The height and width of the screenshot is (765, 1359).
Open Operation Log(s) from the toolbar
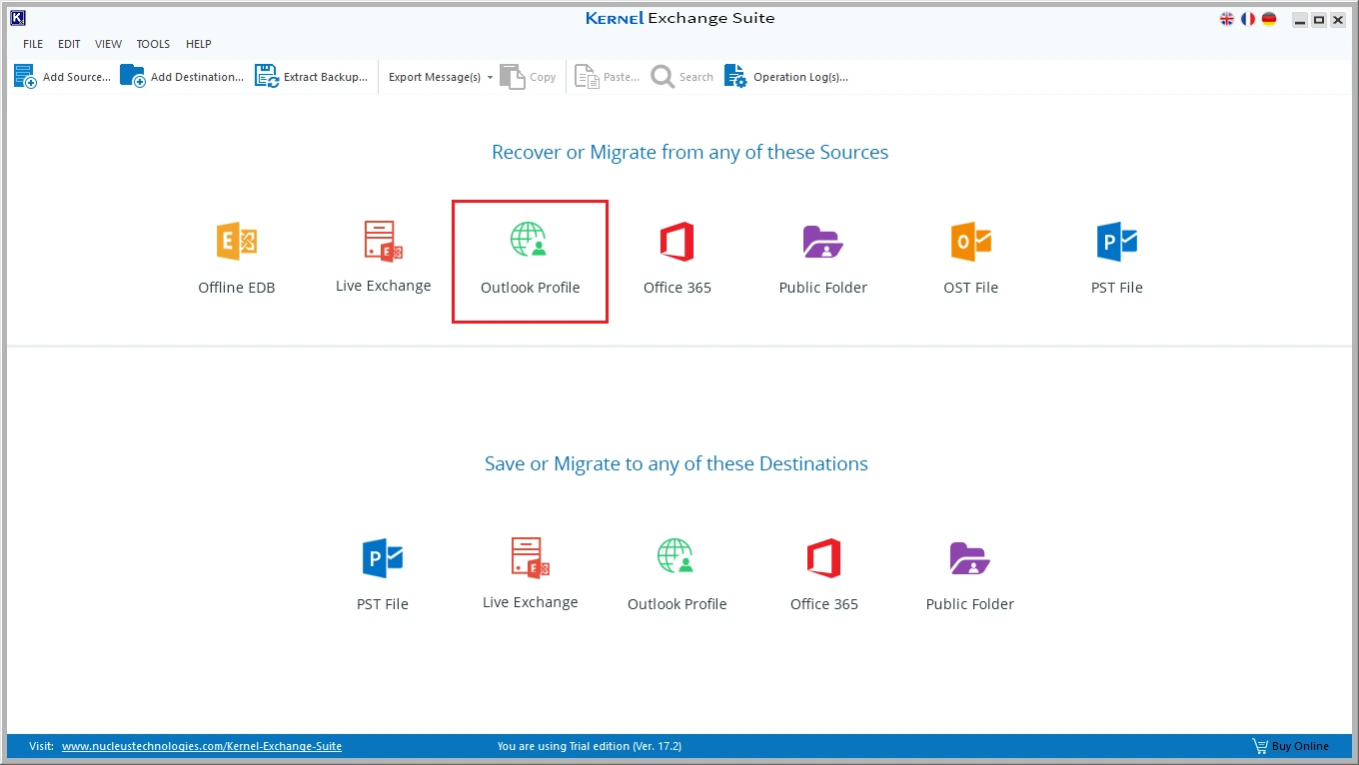point(786,77)
